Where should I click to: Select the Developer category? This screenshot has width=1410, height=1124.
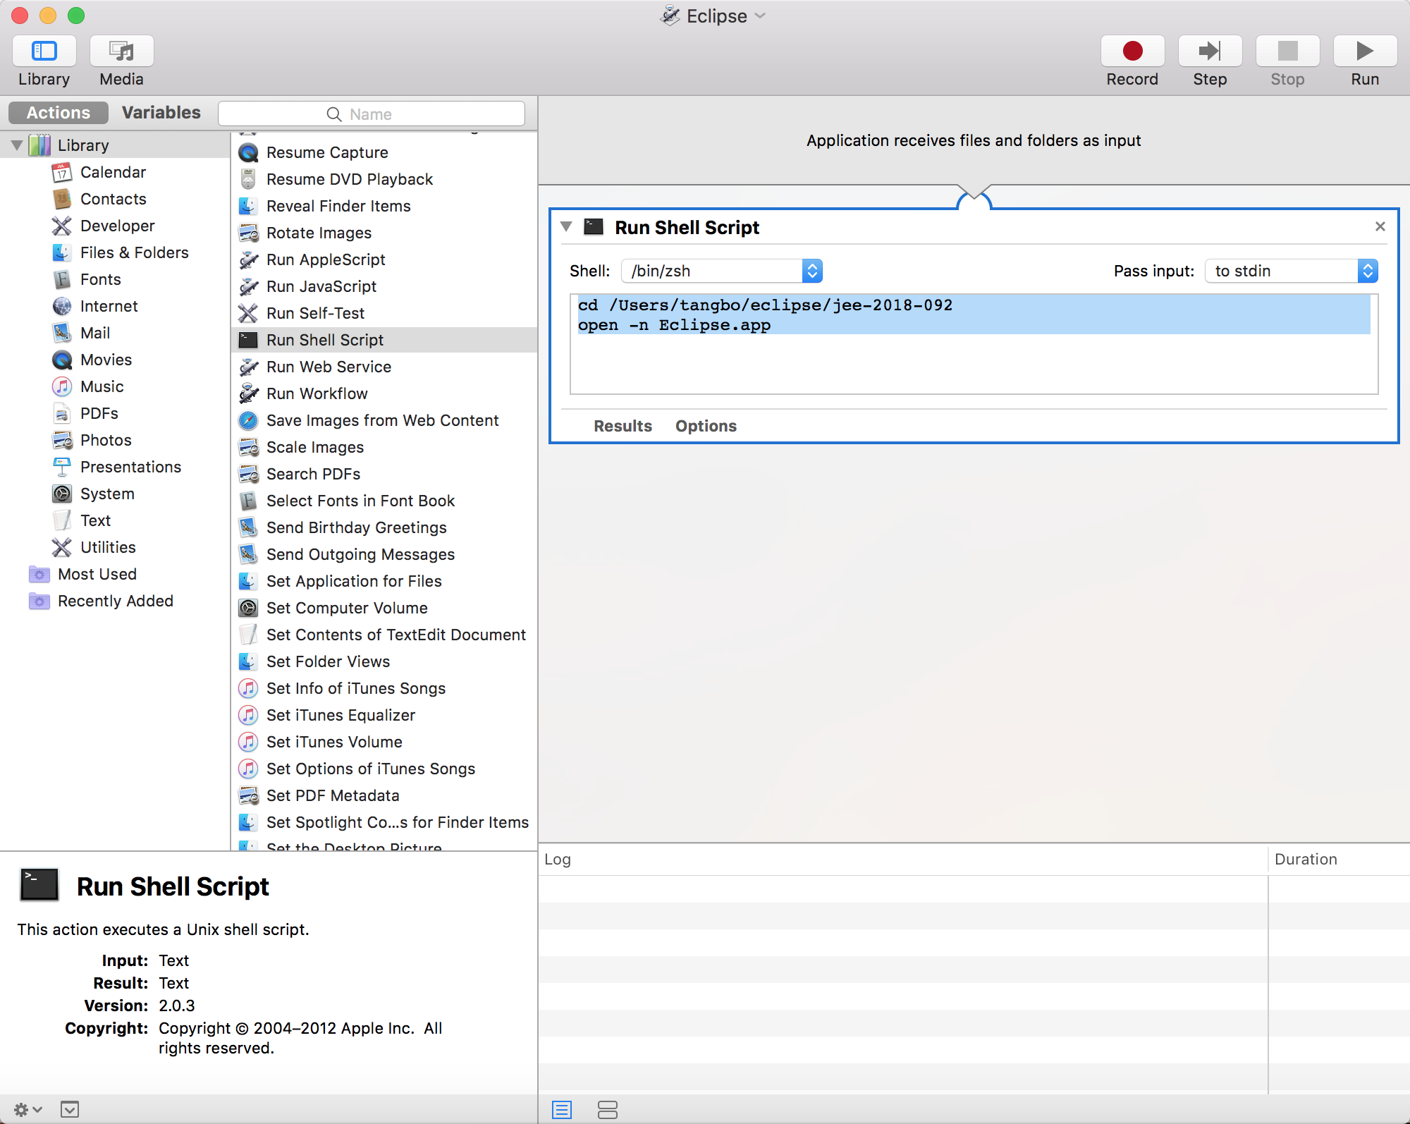[117, 226]
